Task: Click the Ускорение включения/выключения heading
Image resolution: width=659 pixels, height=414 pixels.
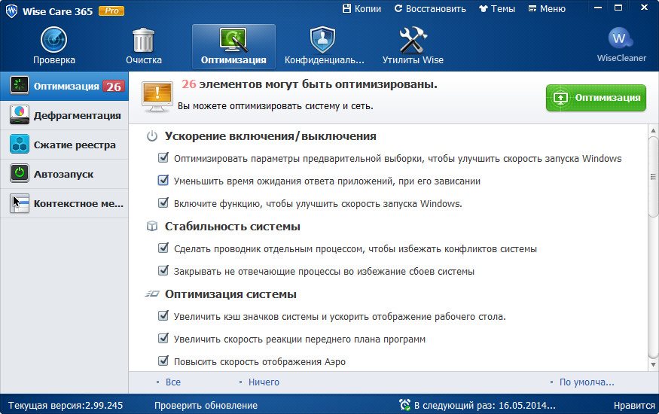Action: tap(270, 136)
